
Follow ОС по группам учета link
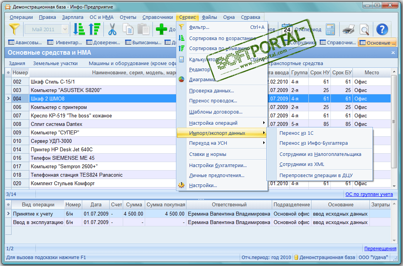(369, 194)
